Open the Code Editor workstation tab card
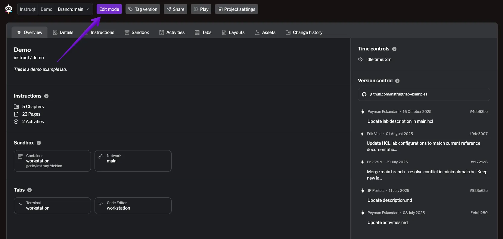The height and width of the screenshot is (239, 503). tap(133, 206)
